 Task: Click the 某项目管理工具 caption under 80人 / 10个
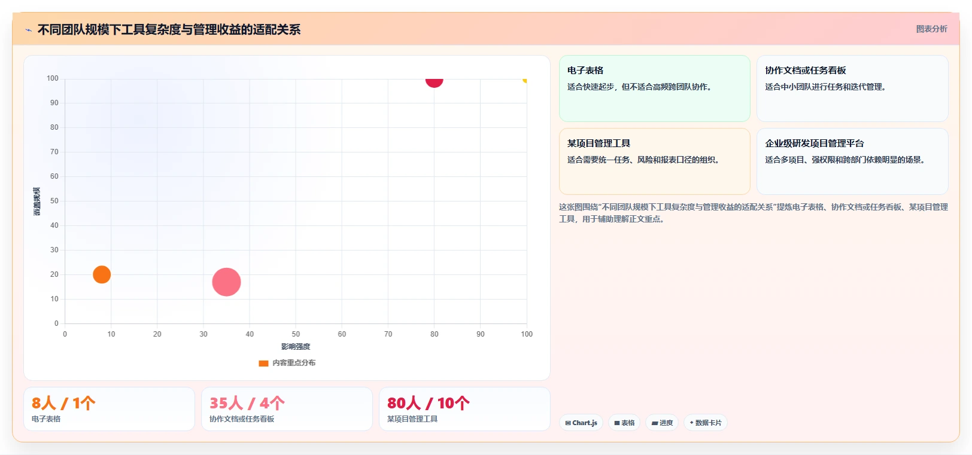click(412, 419)
